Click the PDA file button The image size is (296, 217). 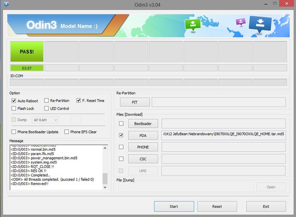(x=143, y=135)
